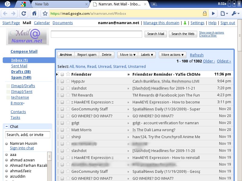
Task: Click the browser reload icon
Action: tap(24, 13)
